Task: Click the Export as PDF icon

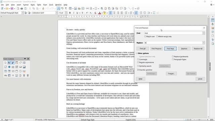Action: pyautogui.click(x=18, y=8)
